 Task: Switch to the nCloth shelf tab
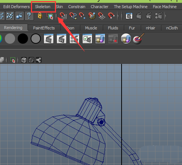click(172, 28)
